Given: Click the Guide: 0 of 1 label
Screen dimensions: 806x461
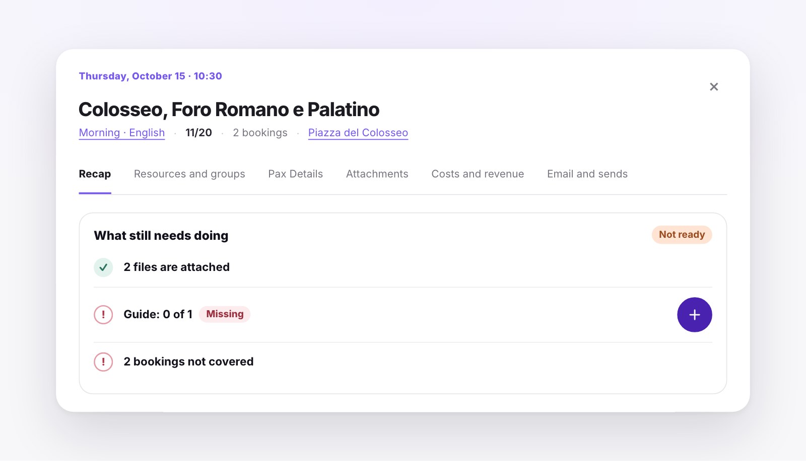Looking at the screenshot, I should (158, 315).
